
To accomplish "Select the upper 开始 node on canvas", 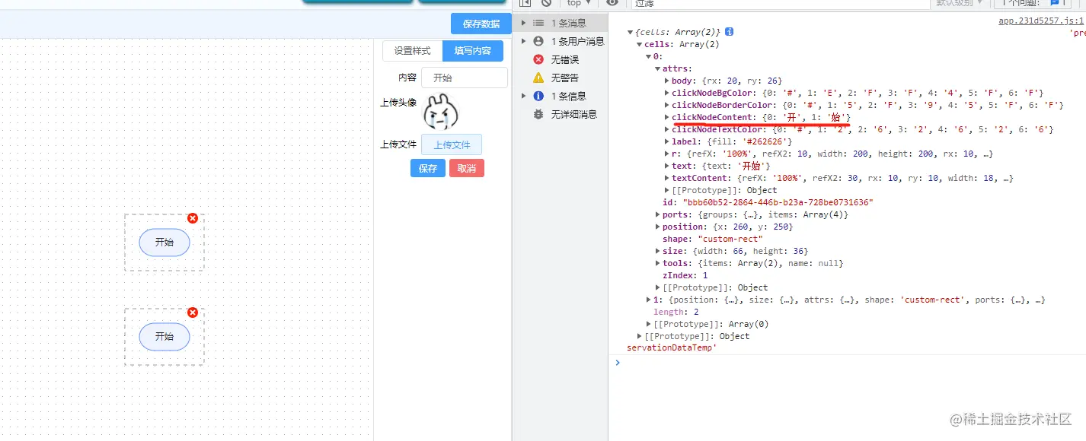I will pos(164,243).
